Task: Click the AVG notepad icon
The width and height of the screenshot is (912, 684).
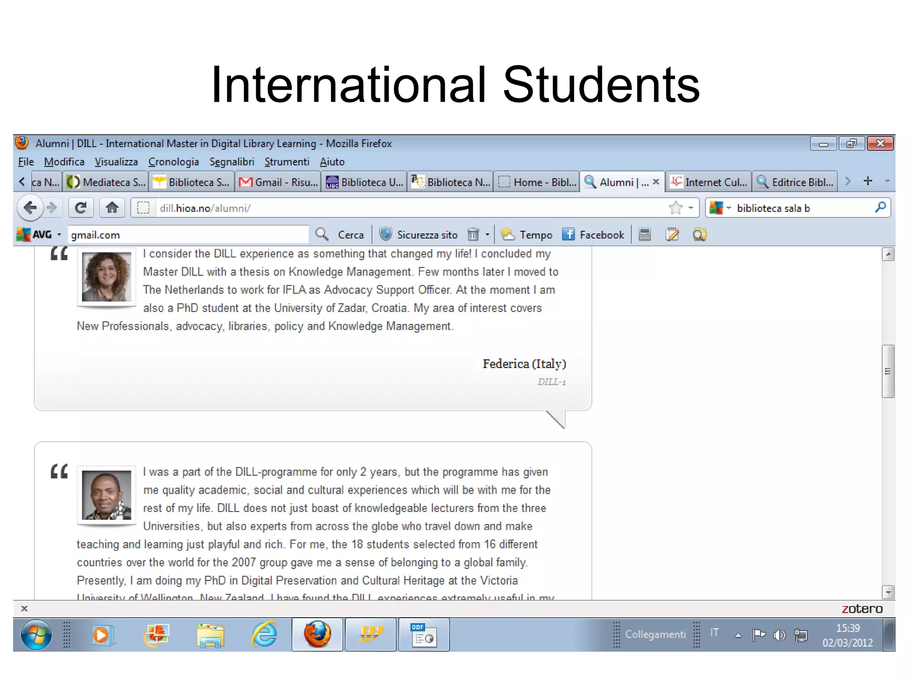Action: coord(672,235)
